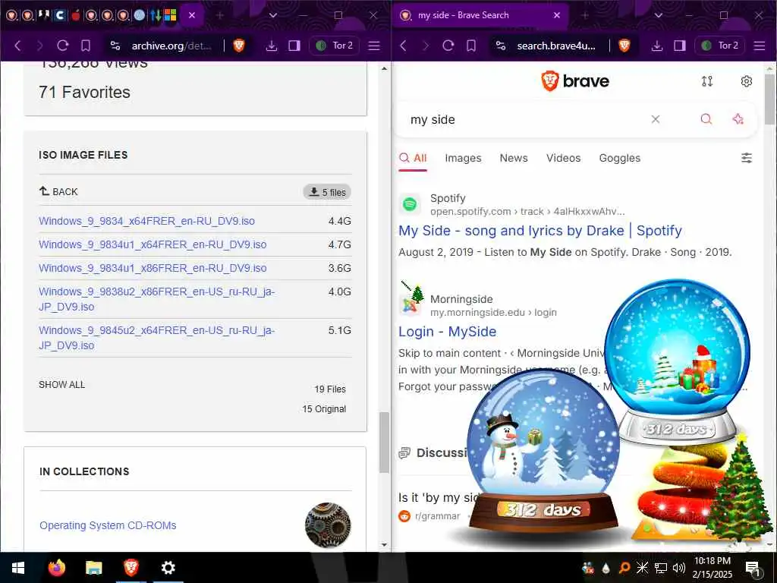The width and height of the screenshot is (777, 583).
Task: Open a new tab in archive.org window
Action: tap(219, 15)
